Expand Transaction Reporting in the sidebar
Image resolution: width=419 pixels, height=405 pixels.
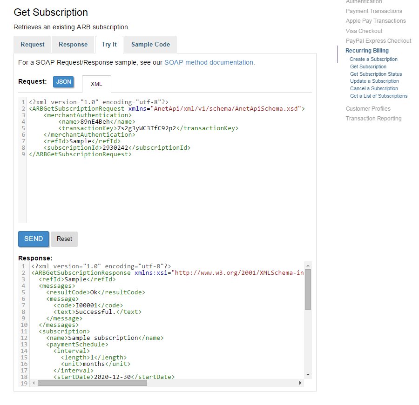pyautogui.click(x=373, y=118)
